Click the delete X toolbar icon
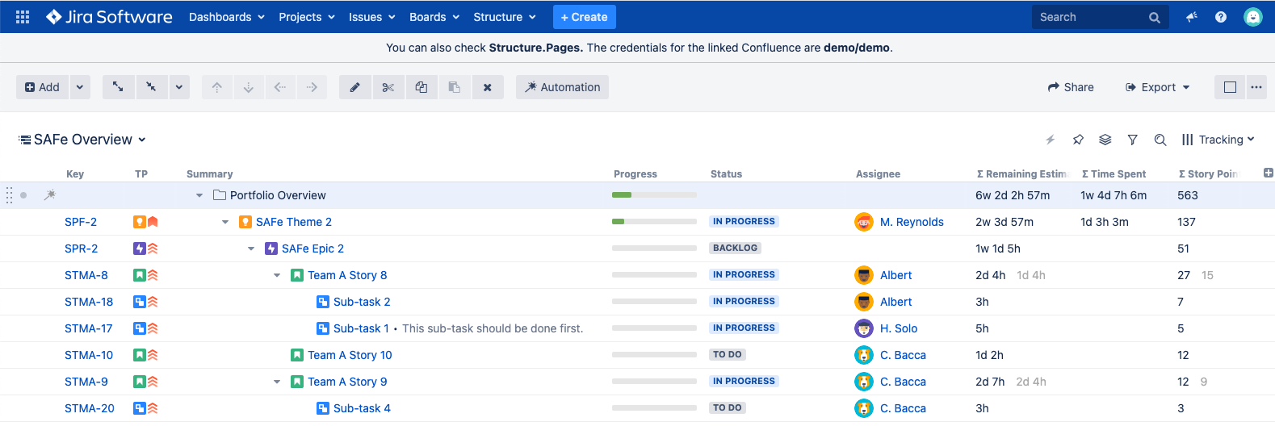This screenshot has height=426, width=1275. click(487, 87)
